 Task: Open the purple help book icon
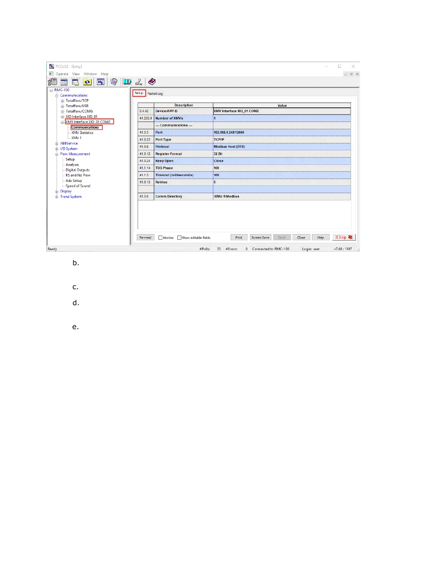152,82
